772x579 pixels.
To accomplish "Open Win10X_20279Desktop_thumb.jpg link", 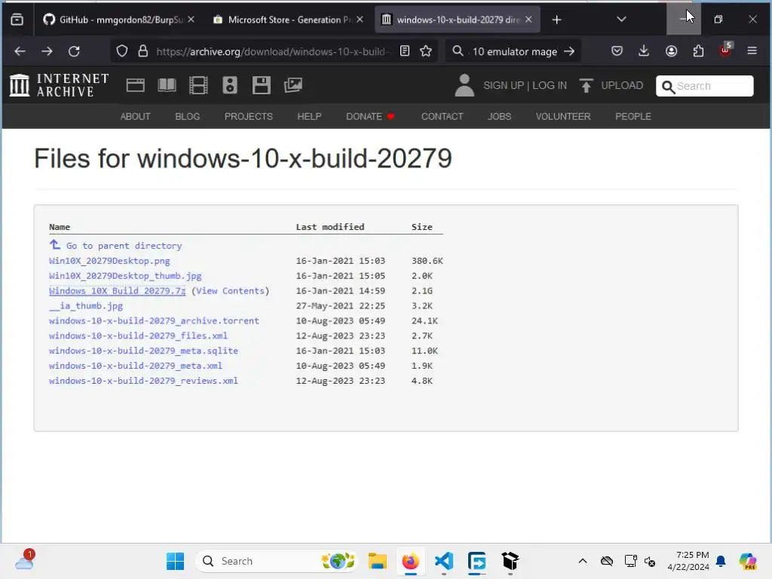I will [125, 276].
